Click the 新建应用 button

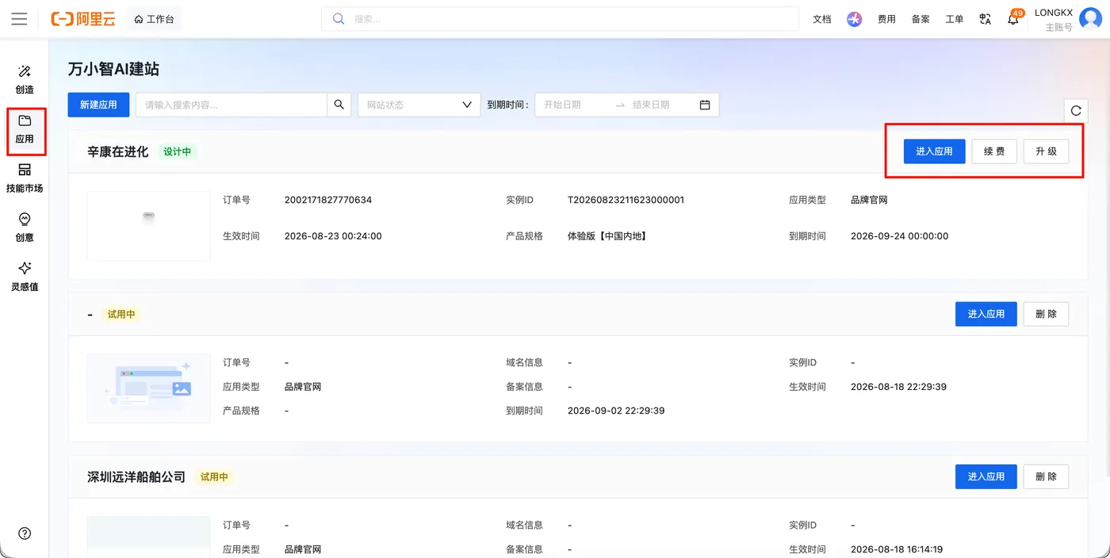tap(98, 105)
